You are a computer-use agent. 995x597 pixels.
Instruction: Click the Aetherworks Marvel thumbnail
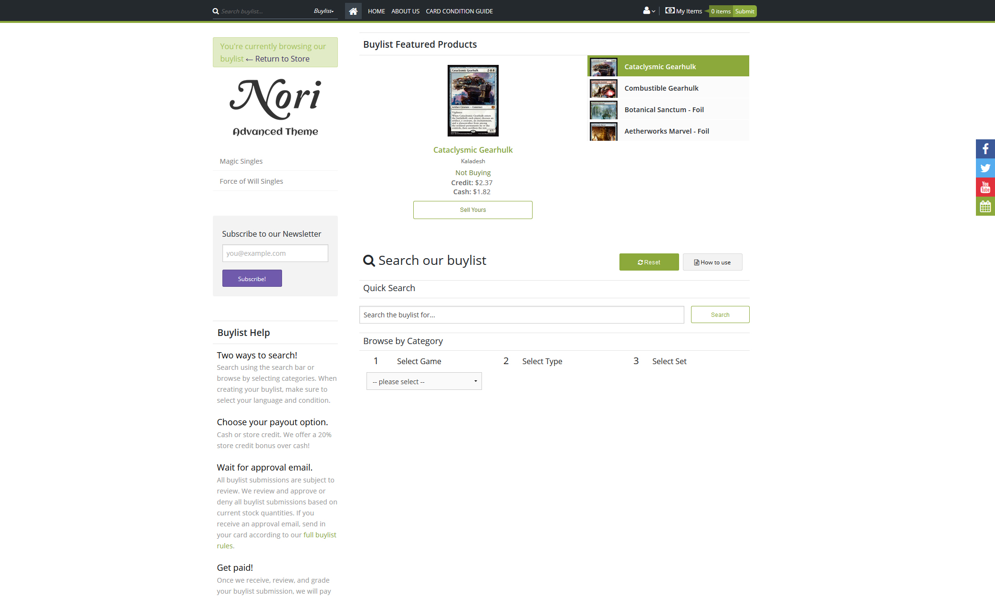click(x=604, y=132)
